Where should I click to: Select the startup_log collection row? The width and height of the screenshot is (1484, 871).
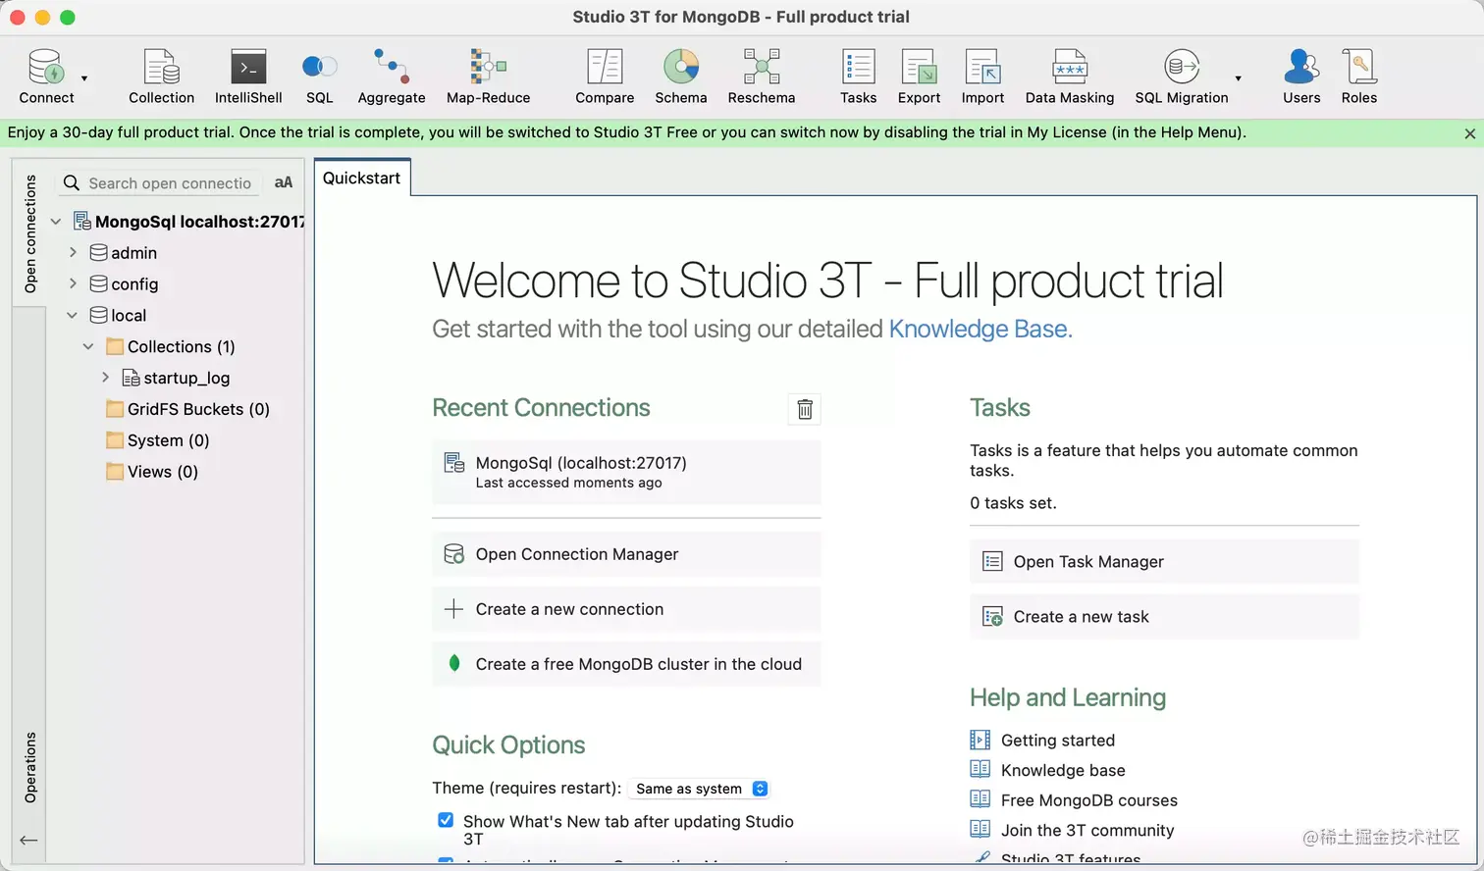click(x=176, y=378)
